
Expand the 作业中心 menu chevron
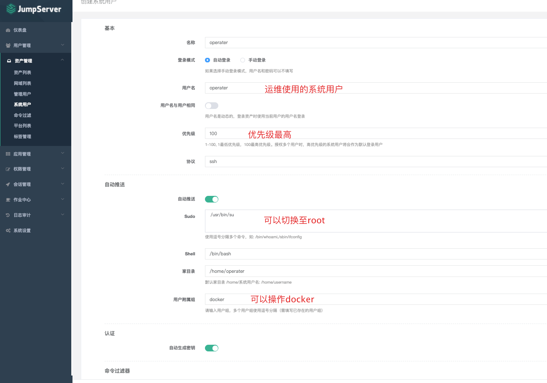62,199
